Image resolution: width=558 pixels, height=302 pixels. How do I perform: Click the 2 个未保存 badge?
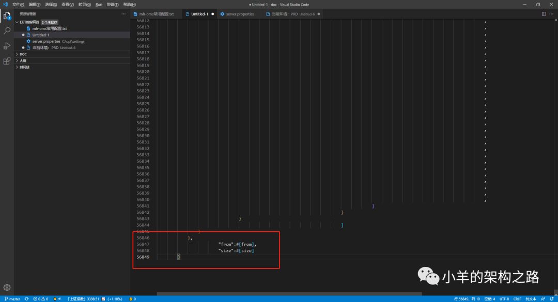point(50,22)
